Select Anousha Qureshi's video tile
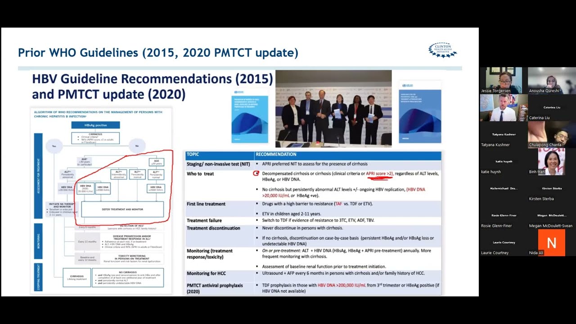This screenshot has height=324, width=576. pyautogui.click(x=552, y=80)
